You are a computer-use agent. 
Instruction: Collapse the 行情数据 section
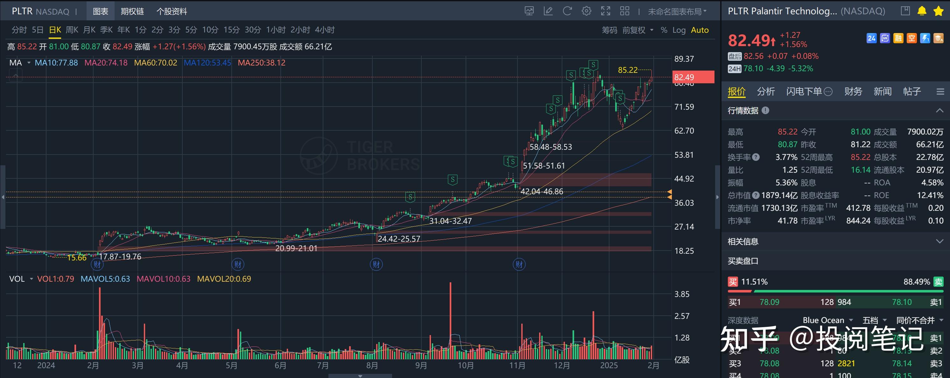(939, 111)
